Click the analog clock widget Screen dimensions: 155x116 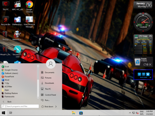coord(143,22)
